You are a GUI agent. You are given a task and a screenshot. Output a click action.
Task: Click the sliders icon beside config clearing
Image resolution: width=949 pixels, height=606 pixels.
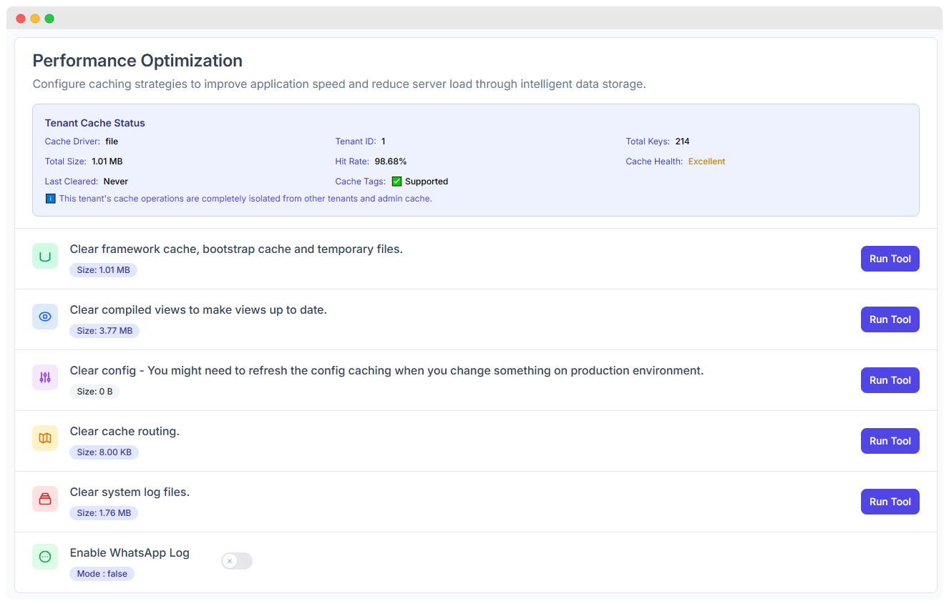pyautogui.click(x=45, y=377)
